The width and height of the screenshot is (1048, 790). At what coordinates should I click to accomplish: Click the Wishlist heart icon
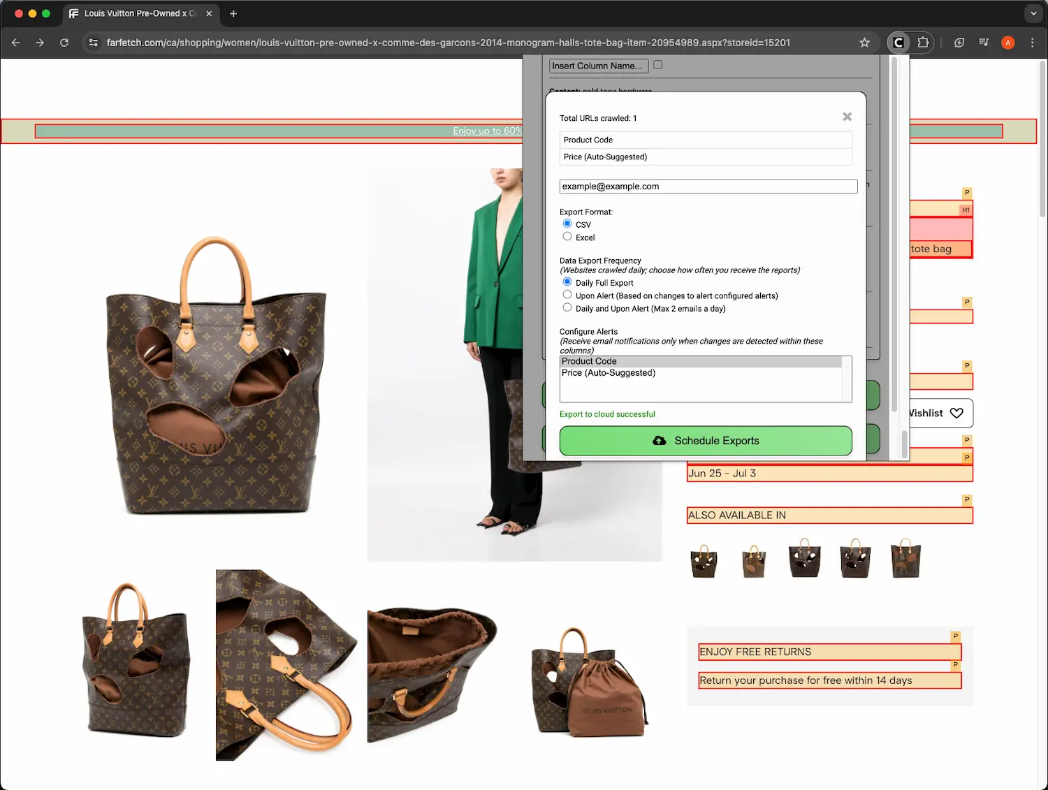click(956, 414)
